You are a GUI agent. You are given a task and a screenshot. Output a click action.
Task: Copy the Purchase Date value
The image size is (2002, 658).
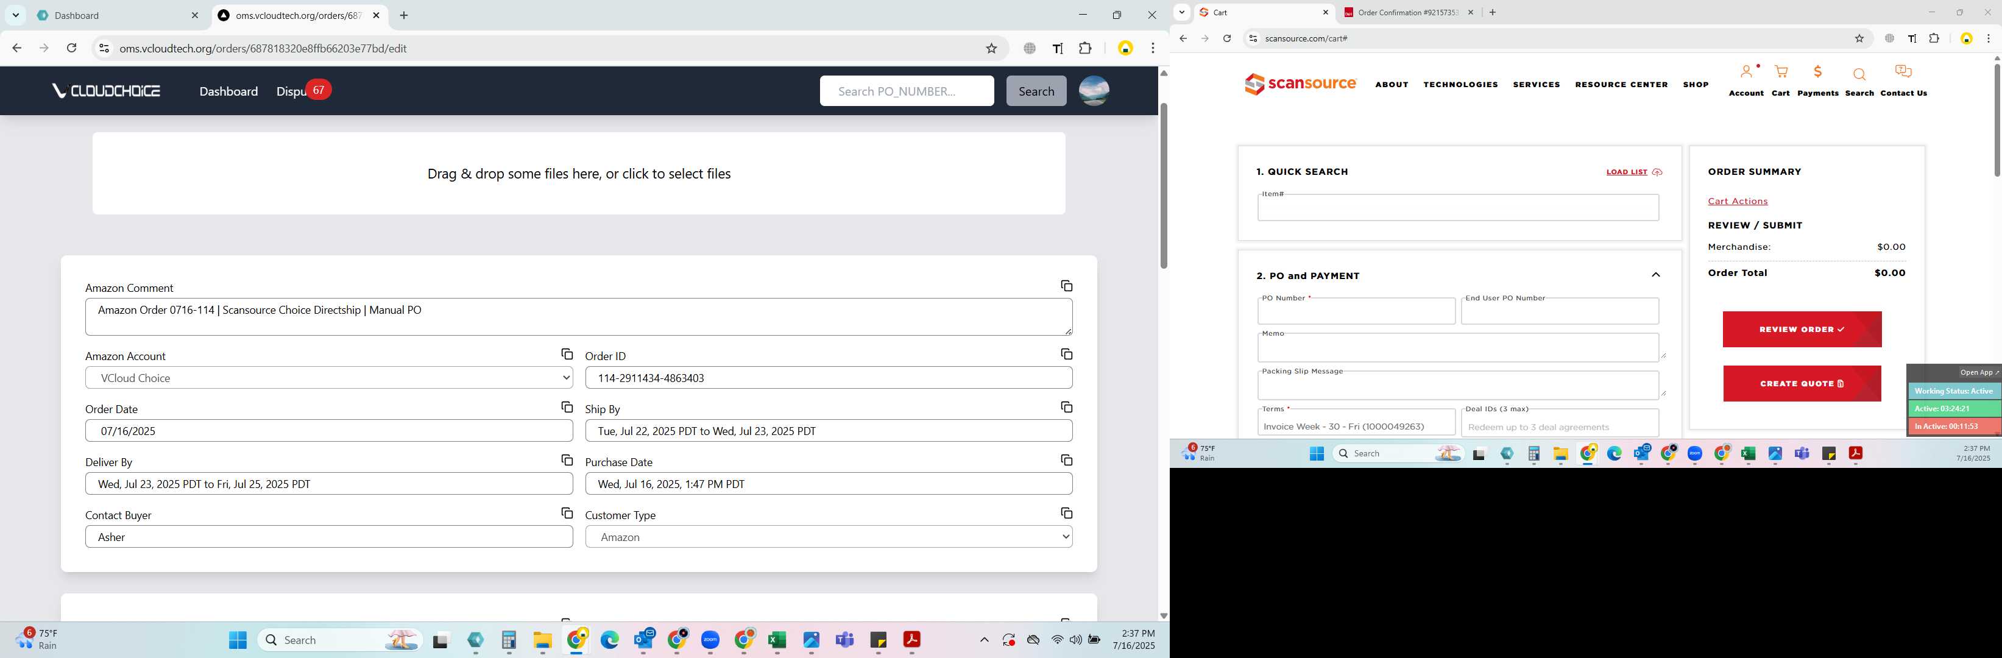(1066, 460)
